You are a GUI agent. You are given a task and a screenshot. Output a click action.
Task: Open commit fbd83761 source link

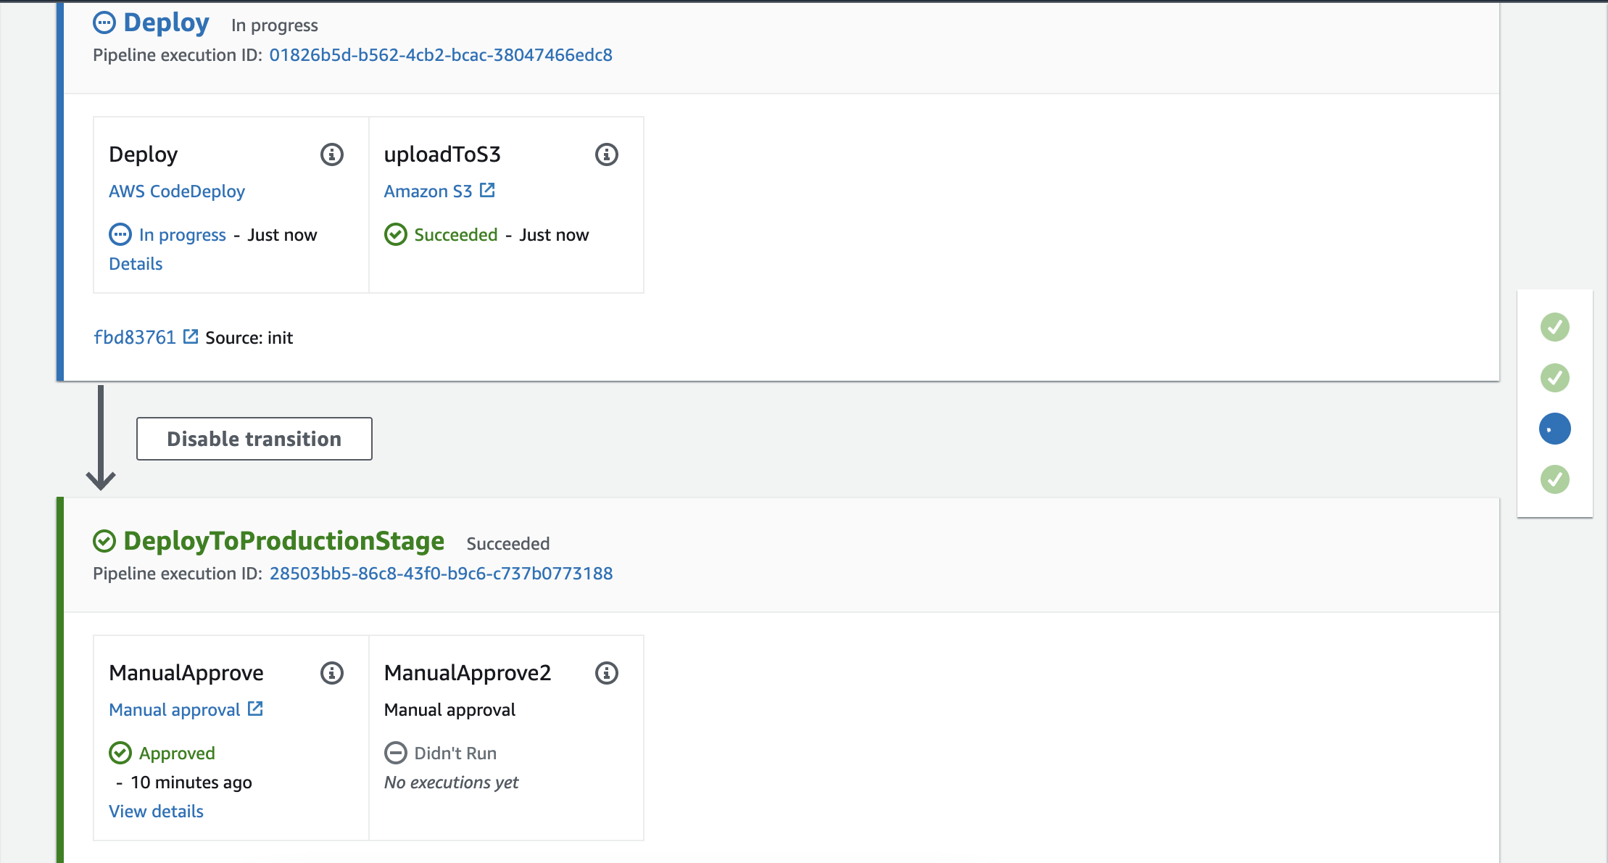click(135, 337)
